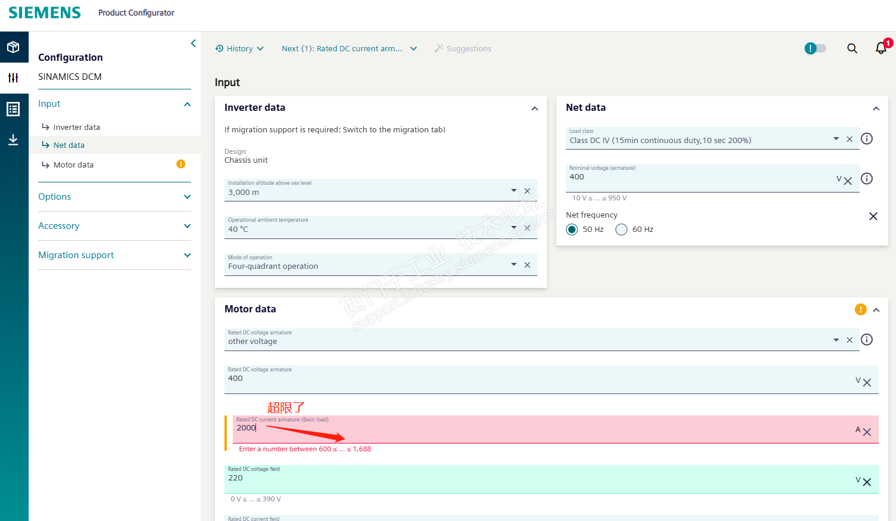Go to Motor data in navigation
The image size is (896, 521).
click(73, 165)
